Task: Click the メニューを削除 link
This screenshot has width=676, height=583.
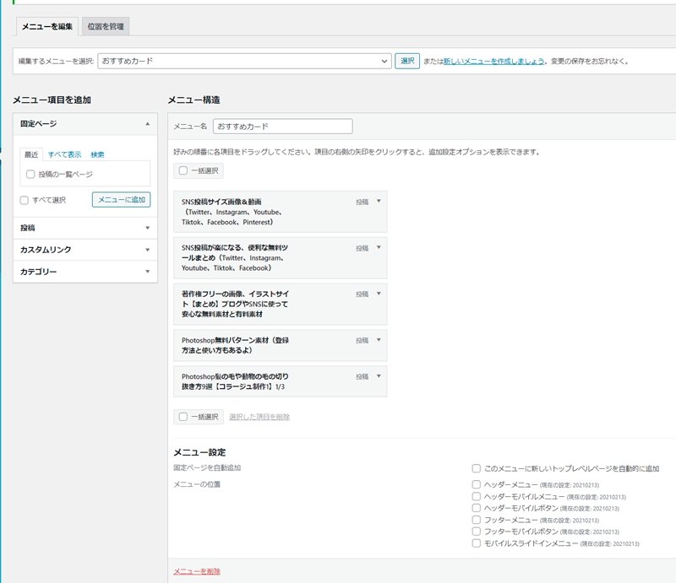Action: tap(196, 571)
